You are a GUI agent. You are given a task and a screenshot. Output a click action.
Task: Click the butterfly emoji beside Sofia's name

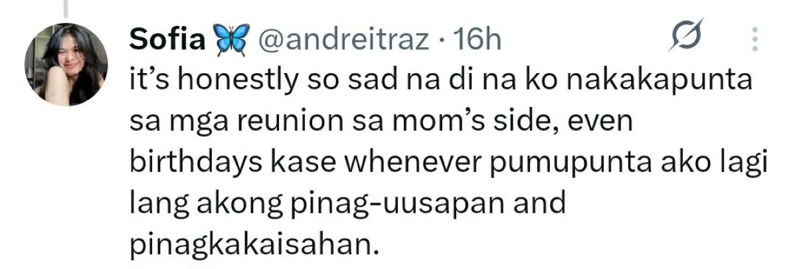(x=230, y=40)
